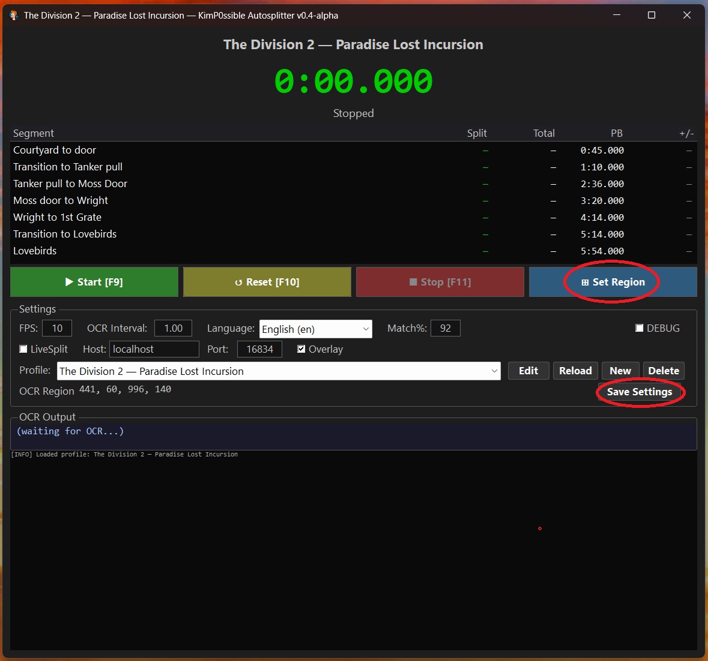Click the Host field showing localhost
The image size is (708, 661).
(x=154, y=349)
